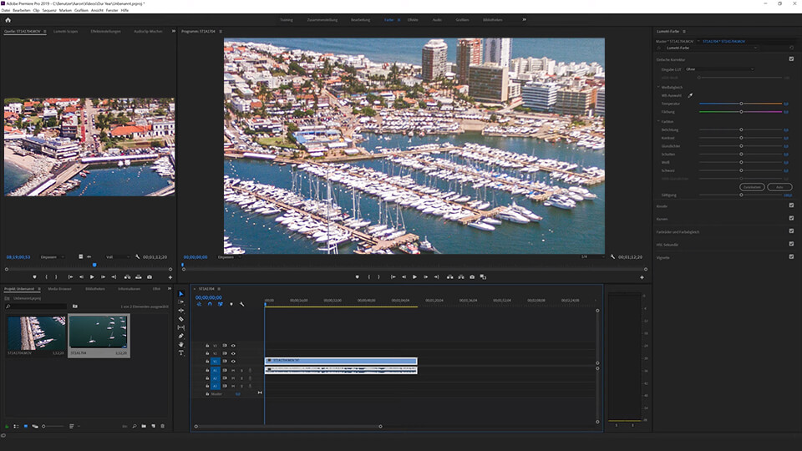Uncheck the Vignette section checkbox
Screen dimensions: 802x451
[x=791, y=257]
